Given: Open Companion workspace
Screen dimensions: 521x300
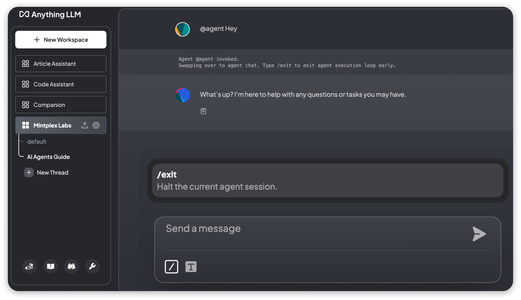Looking at the screenshot, I should [x=61, y=104].
